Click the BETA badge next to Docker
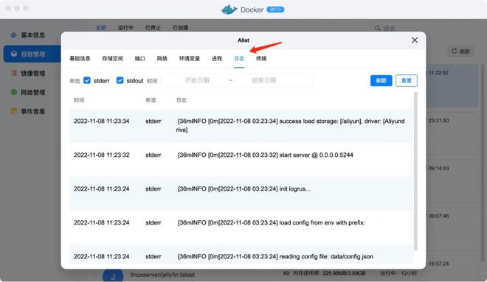The image size is (487, 282). [275, 10]
